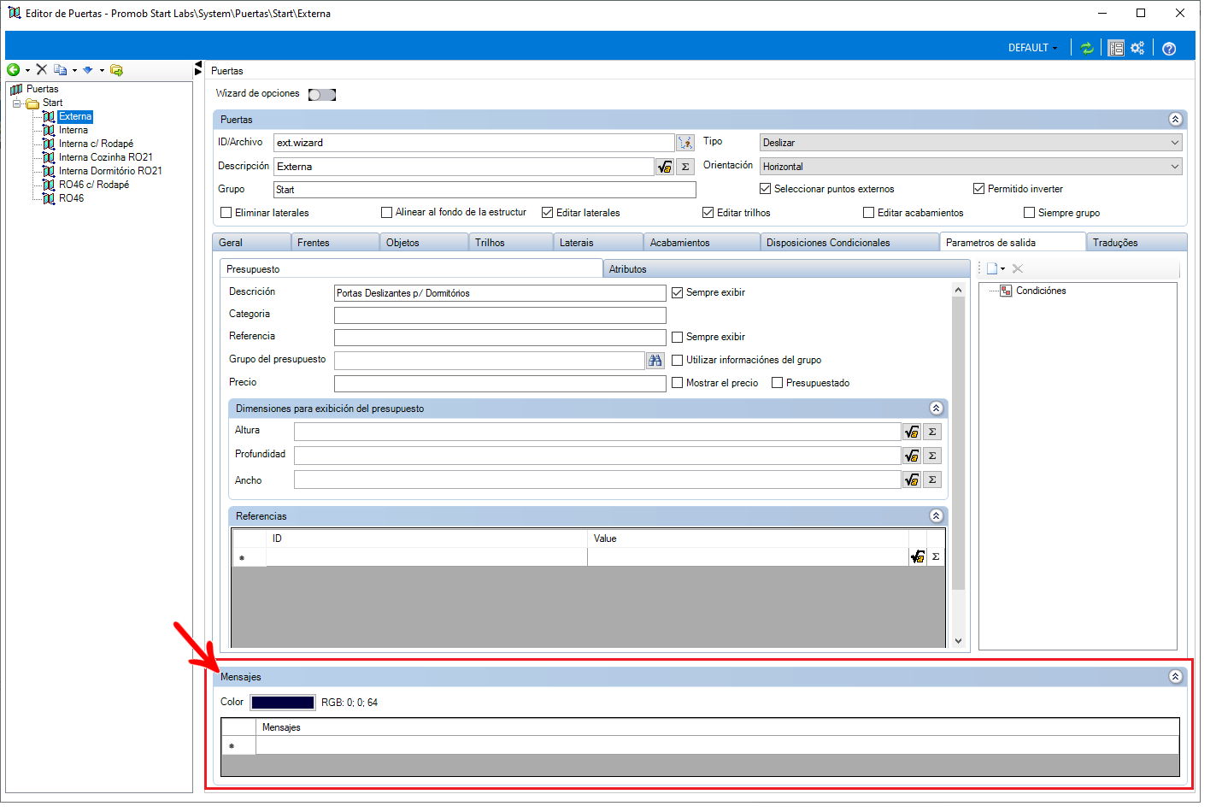Toggle the Wizard de opciones switch

322,95
